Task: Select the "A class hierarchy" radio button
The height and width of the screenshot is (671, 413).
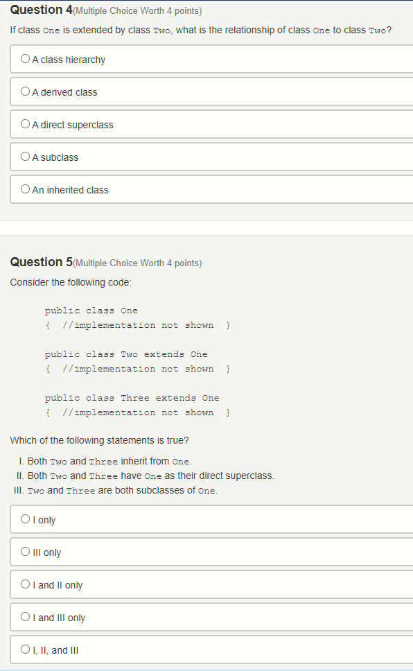Action: coord(24,59)
